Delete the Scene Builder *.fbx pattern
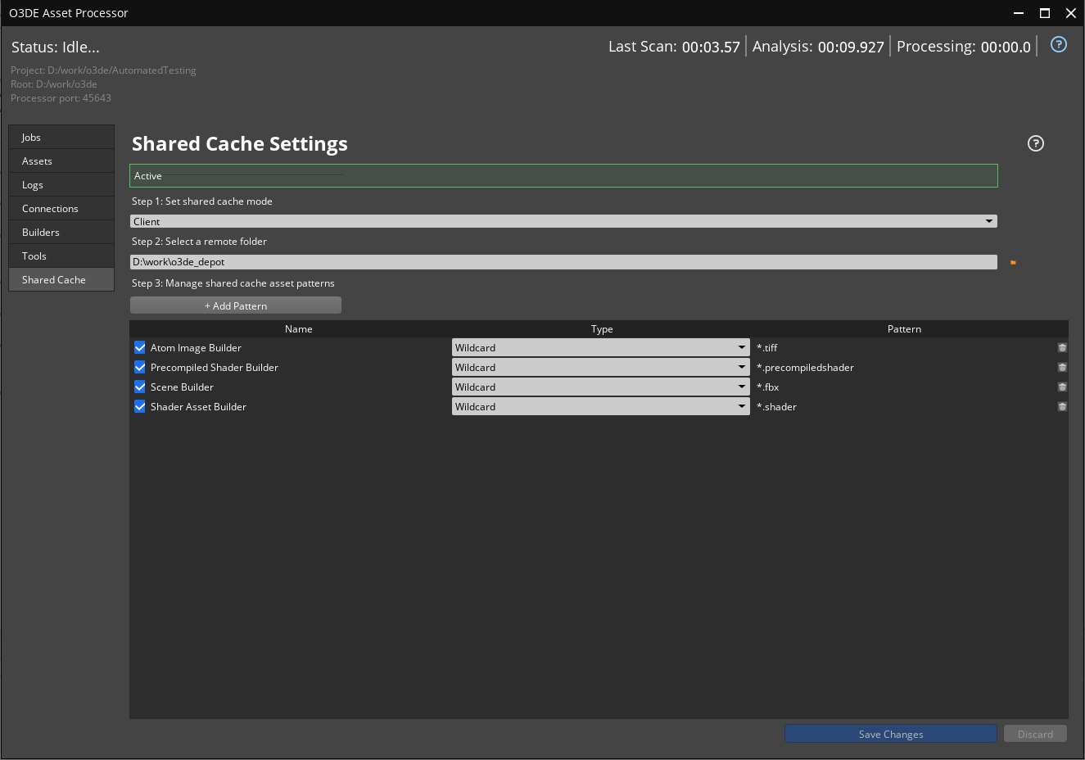 [x=1062, y=387]
